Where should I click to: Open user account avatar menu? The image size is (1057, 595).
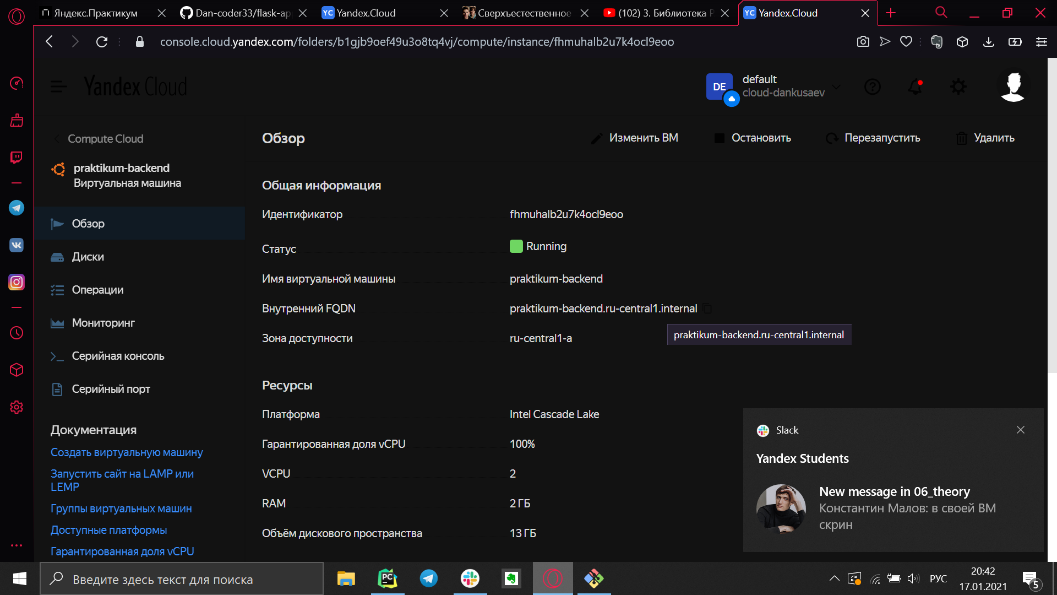(x=1013, y=86)
